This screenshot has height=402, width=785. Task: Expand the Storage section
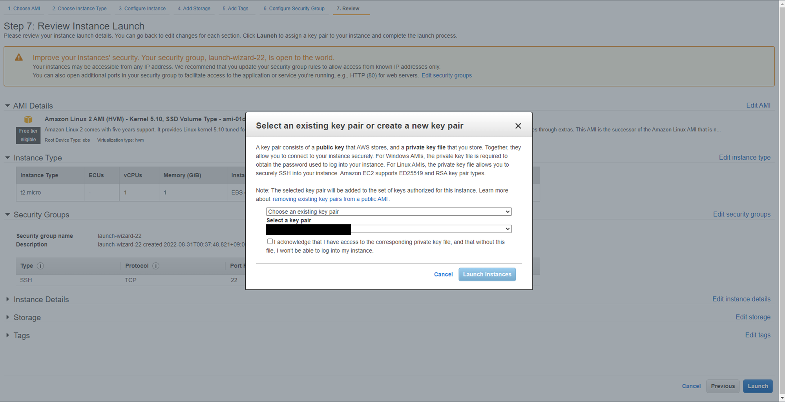[x=7, y=317]
